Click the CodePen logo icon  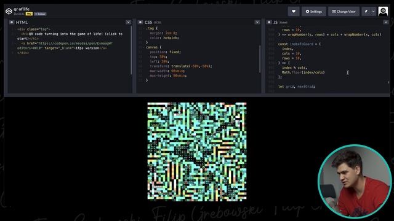point(9,11)
